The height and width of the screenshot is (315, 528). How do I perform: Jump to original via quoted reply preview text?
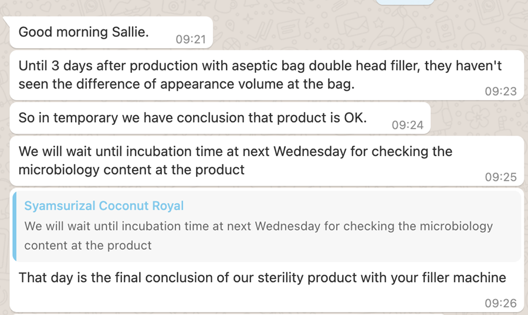(x=258, y=236)
